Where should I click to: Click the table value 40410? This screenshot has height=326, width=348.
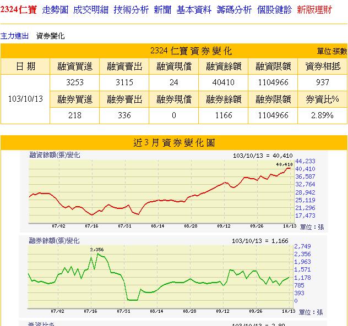(224, 82)
